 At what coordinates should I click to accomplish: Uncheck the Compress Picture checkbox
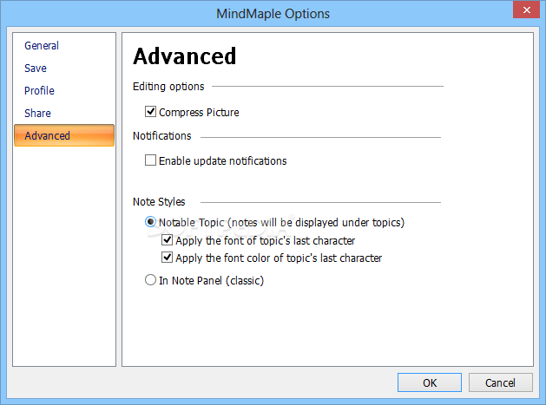(x=151, y=112)
